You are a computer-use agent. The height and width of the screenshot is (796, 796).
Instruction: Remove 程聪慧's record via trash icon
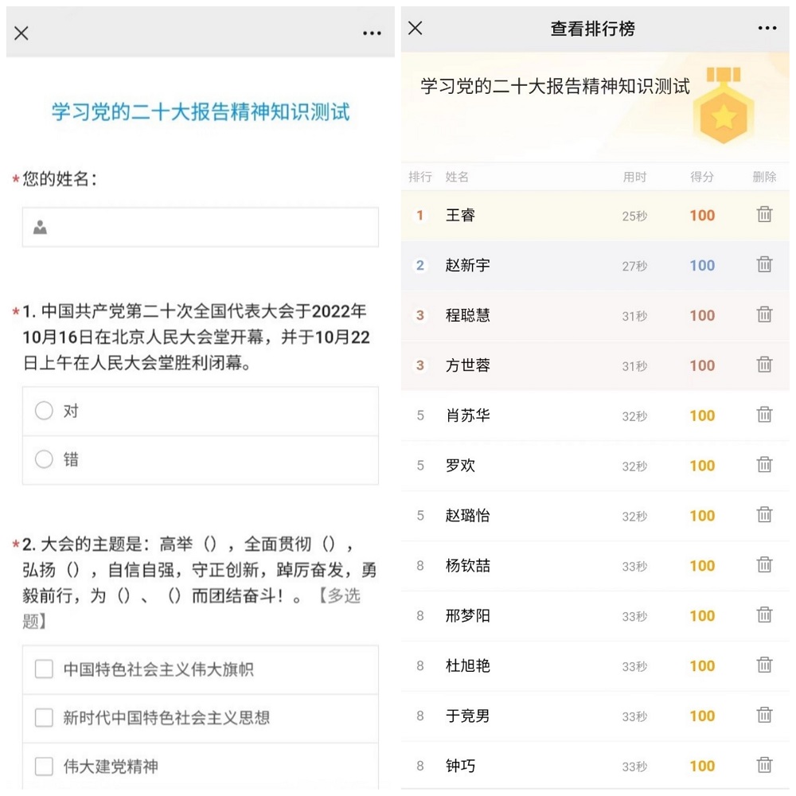[x=764, y=314]
